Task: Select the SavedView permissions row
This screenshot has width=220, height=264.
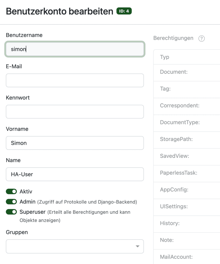Action: [187, 157]
